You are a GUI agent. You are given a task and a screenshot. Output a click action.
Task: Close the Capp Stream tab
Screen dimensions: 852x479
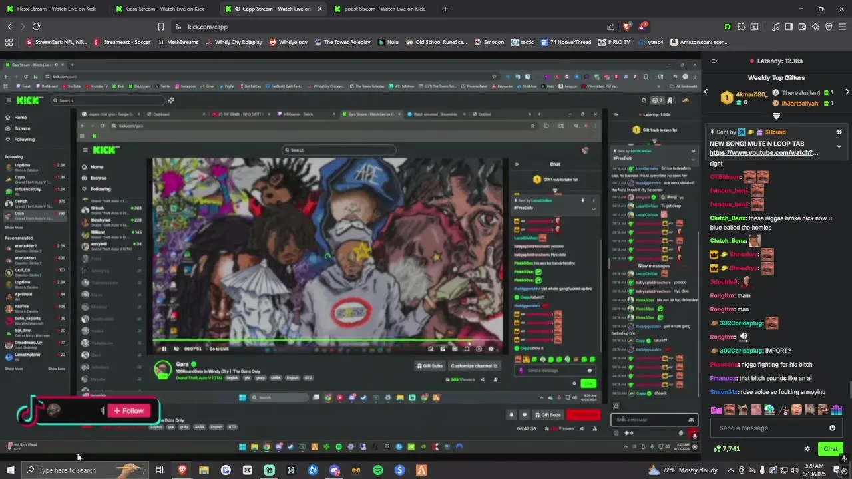pyautogui.click(x=320, y=9)
